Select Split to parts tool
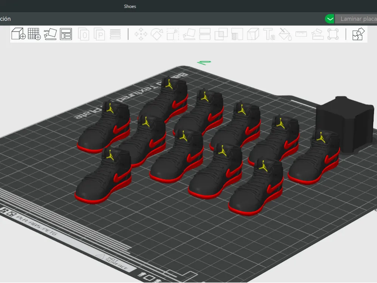This screenshot has height=283, width=377. [x=99, y=34]
